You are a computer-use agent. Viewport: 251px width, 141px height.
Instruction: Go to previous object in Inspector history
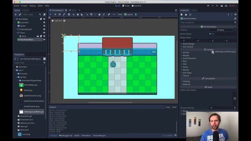[228, 14]
